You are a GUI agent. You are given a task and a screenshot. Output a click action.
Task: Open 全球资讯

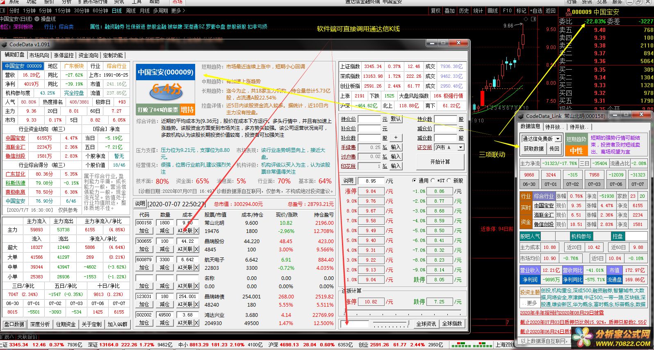426,324
